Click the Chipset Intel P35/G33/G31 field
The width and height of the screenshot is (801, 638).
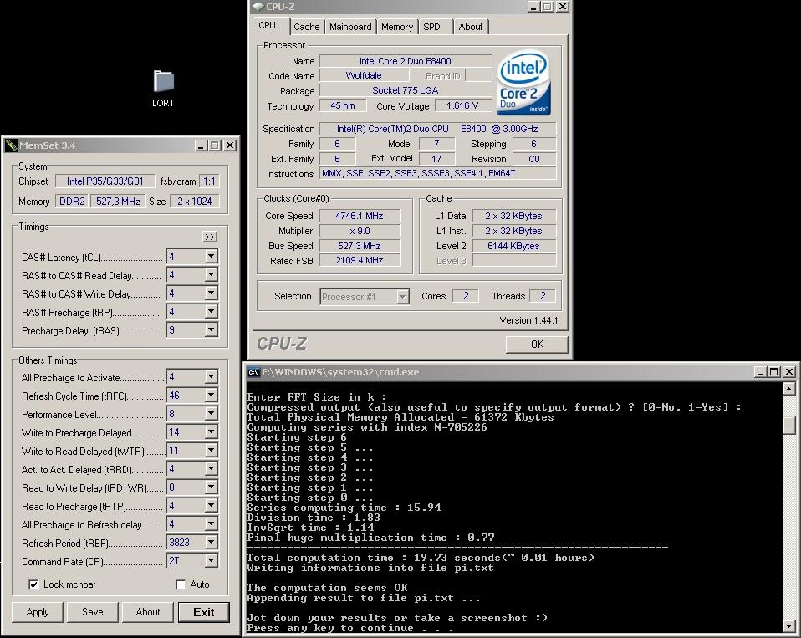point(105,181)
